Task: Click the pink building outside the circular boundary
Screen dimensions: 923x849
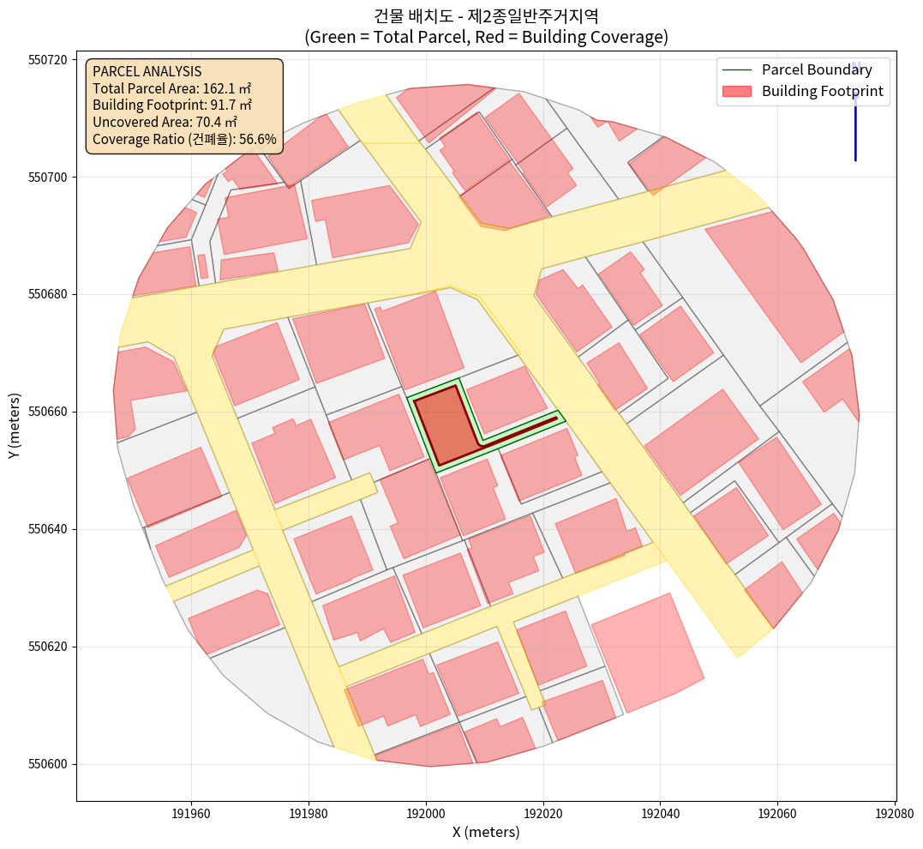Action: click(647, 653)
